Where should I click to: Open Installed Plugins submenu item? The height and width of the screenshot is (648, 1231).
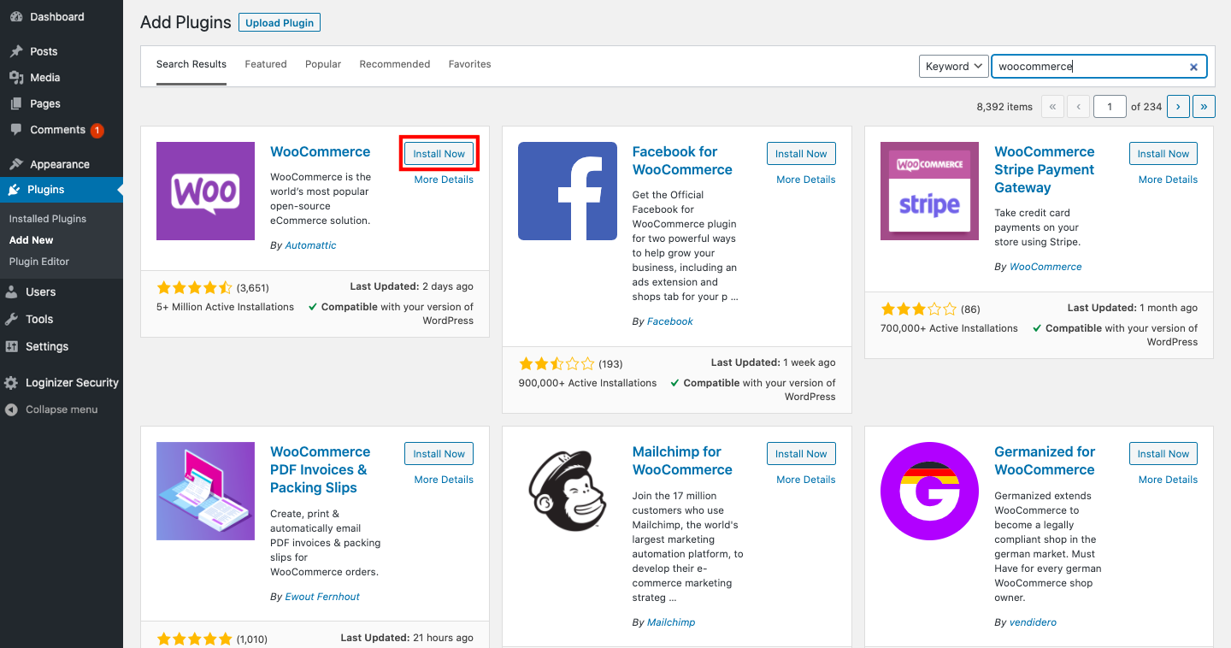(x=48, y=219)
